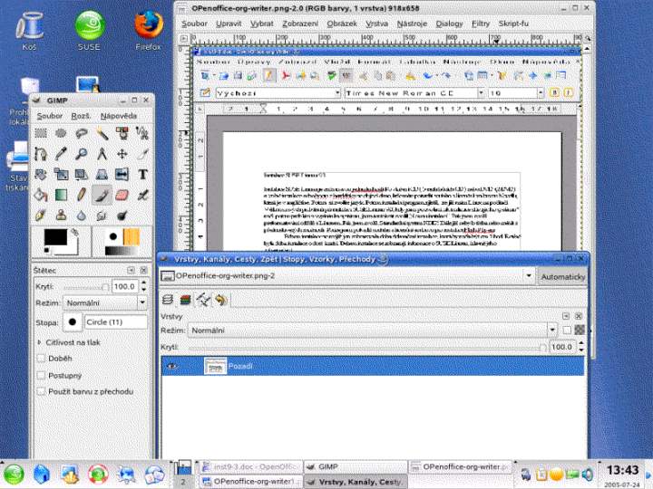Select the Paths tool
The width and height of the screenshot is (653, 489).
pyautogui.click(x=41, y=154)
